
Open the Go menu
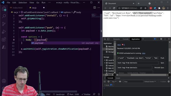[38, 2]
